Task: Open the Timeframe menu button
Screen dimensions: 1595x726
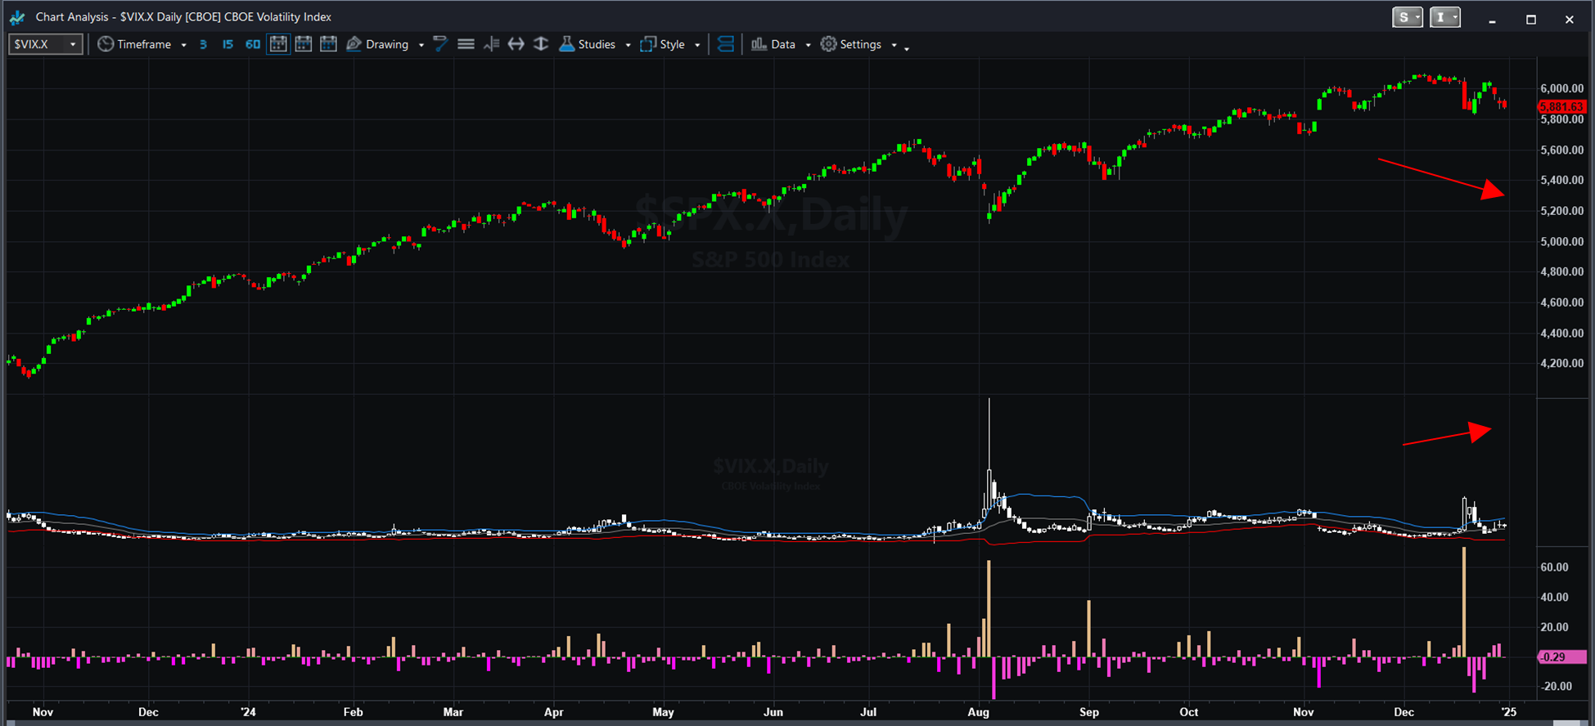Action: 134,44
